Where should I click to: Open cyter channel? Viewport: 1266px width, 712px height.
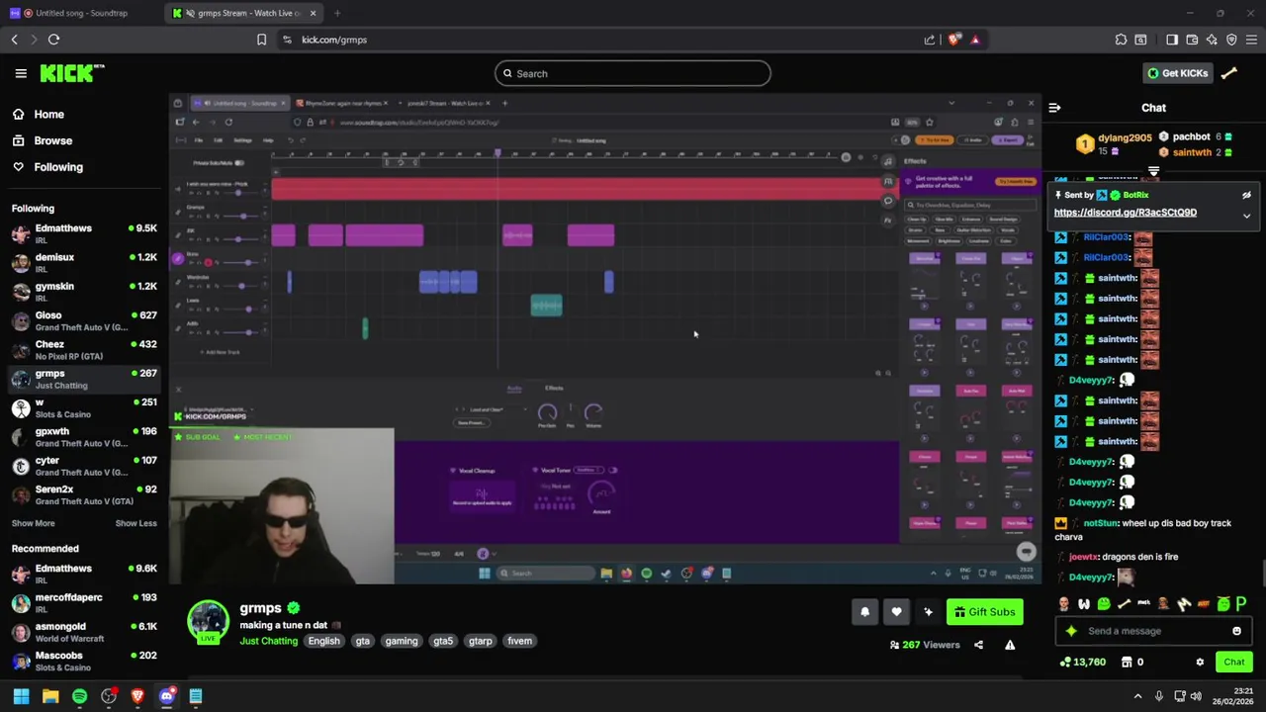pyautogui.click(x=84, y=465)
